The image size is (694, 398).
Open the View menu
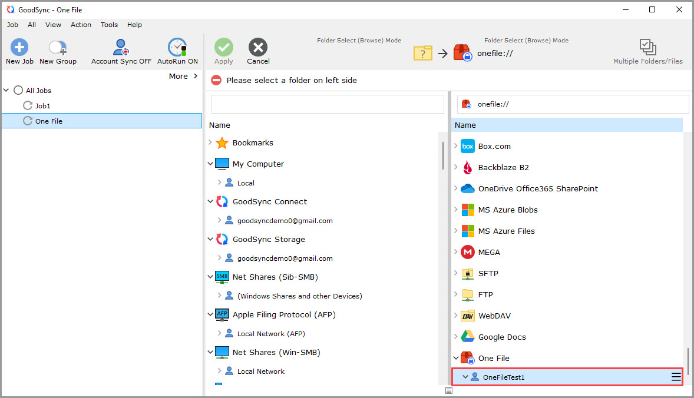(53, 25)
